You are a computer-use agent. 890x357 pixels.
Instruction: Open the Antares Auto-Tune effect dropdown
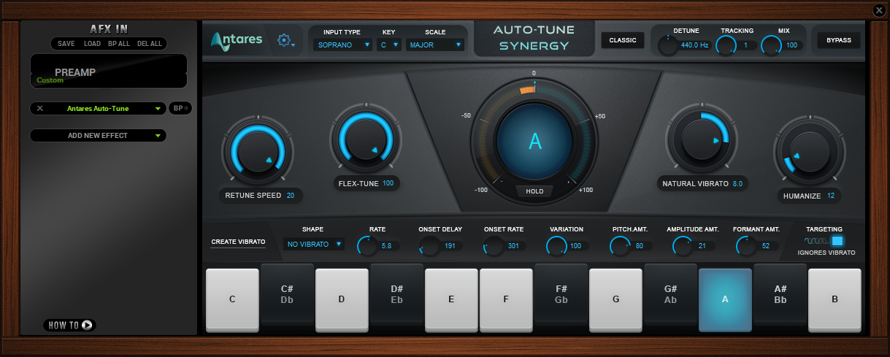[98, 109]
